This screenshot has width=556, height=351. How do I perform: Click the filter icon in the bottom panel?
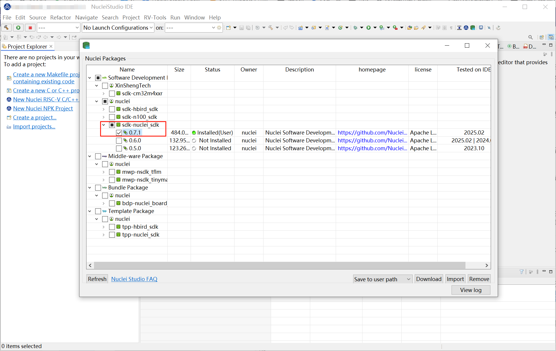click(521, 272)
